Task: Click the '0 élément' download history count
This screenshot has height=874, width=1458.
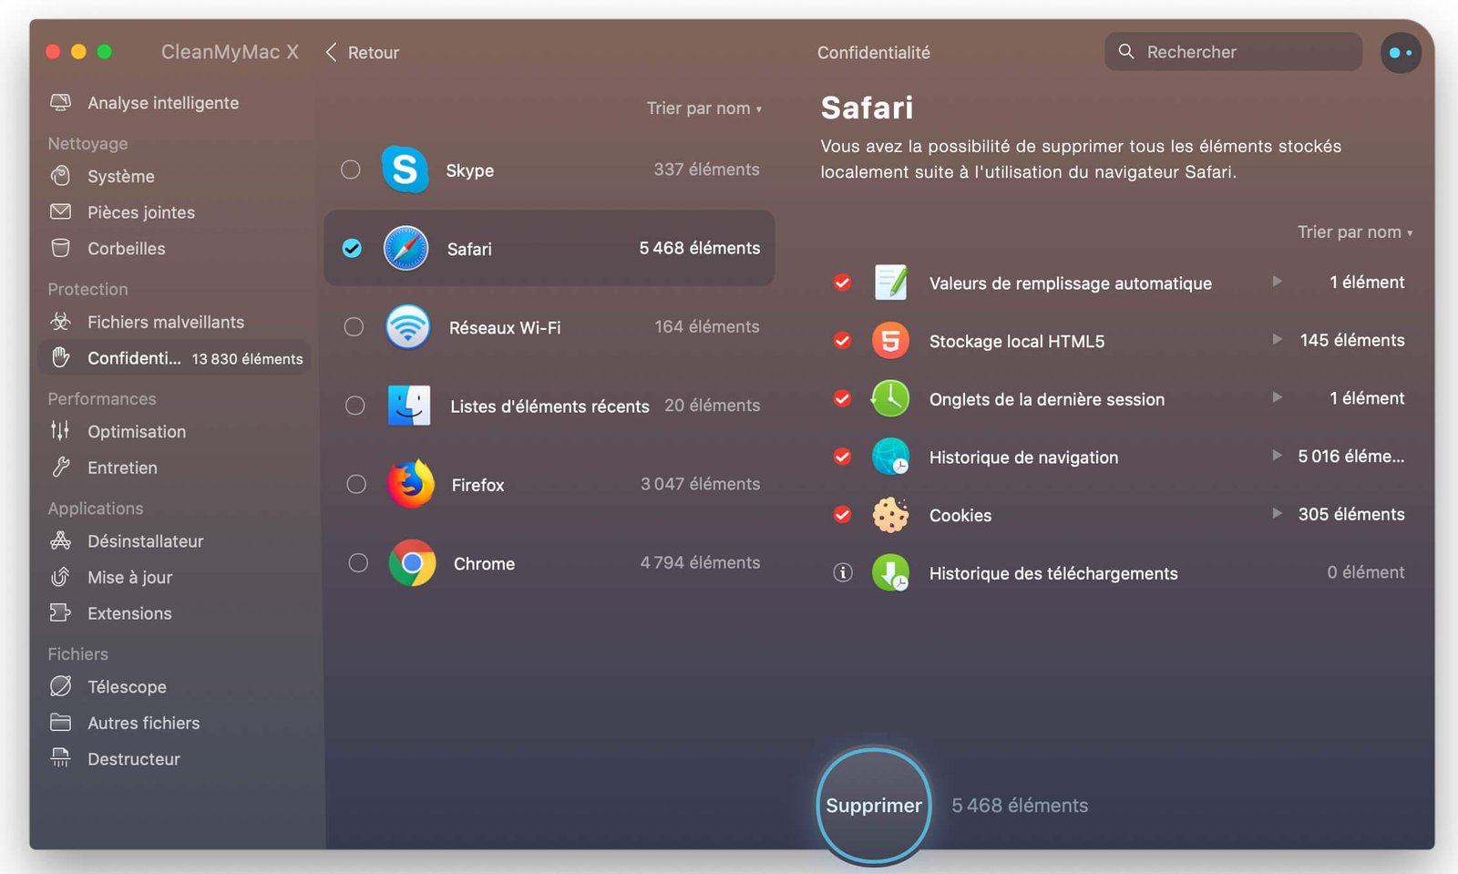Action: 1366,572
